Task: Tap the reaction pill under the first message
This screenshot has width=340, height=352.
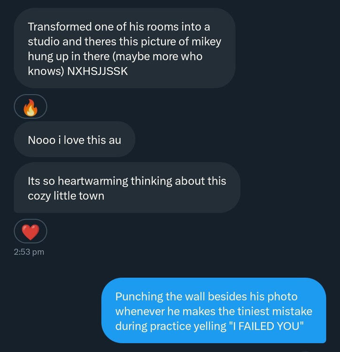Action: click(31, 107)
